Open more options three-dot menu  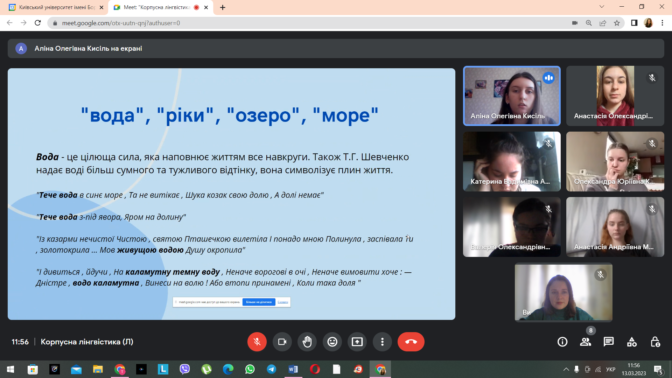(382, 342)
